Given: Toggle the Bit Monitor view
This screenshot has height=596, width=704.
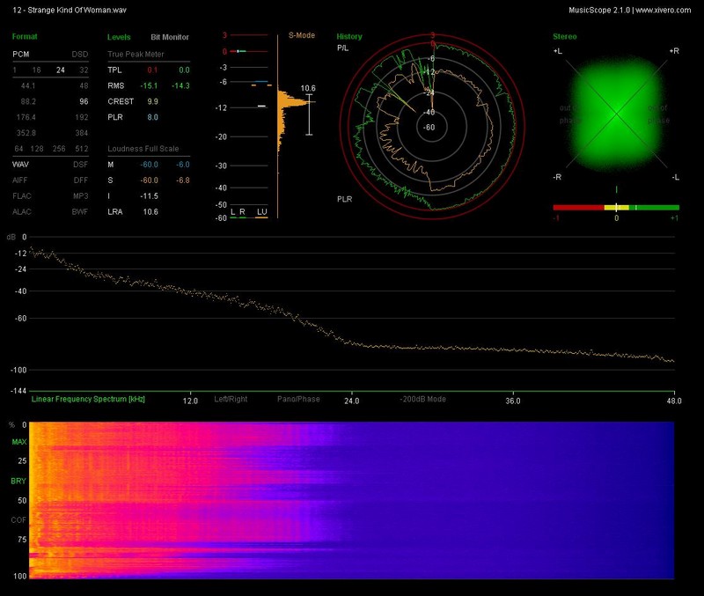Looking at the screenshot, I should point(170,37).
